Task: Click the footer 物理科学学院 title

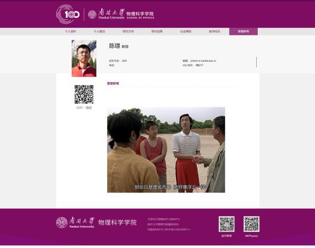Action: (117, 222)
